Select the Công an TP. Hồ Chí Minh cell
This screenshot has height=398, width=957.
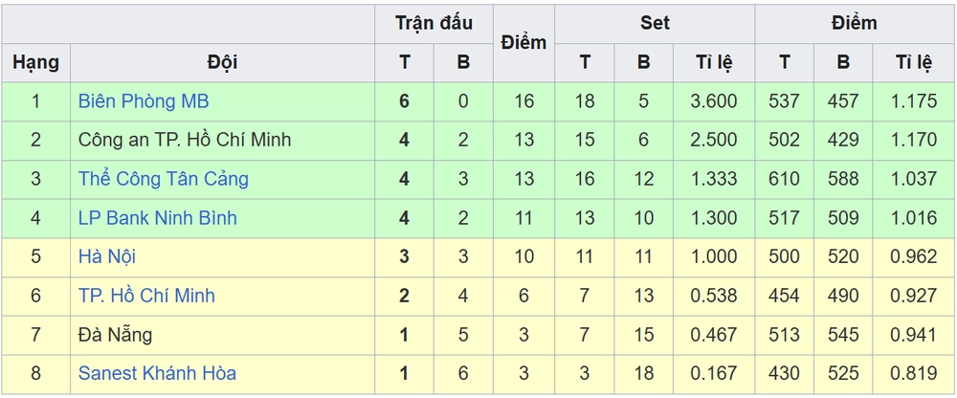click(184, 140)
